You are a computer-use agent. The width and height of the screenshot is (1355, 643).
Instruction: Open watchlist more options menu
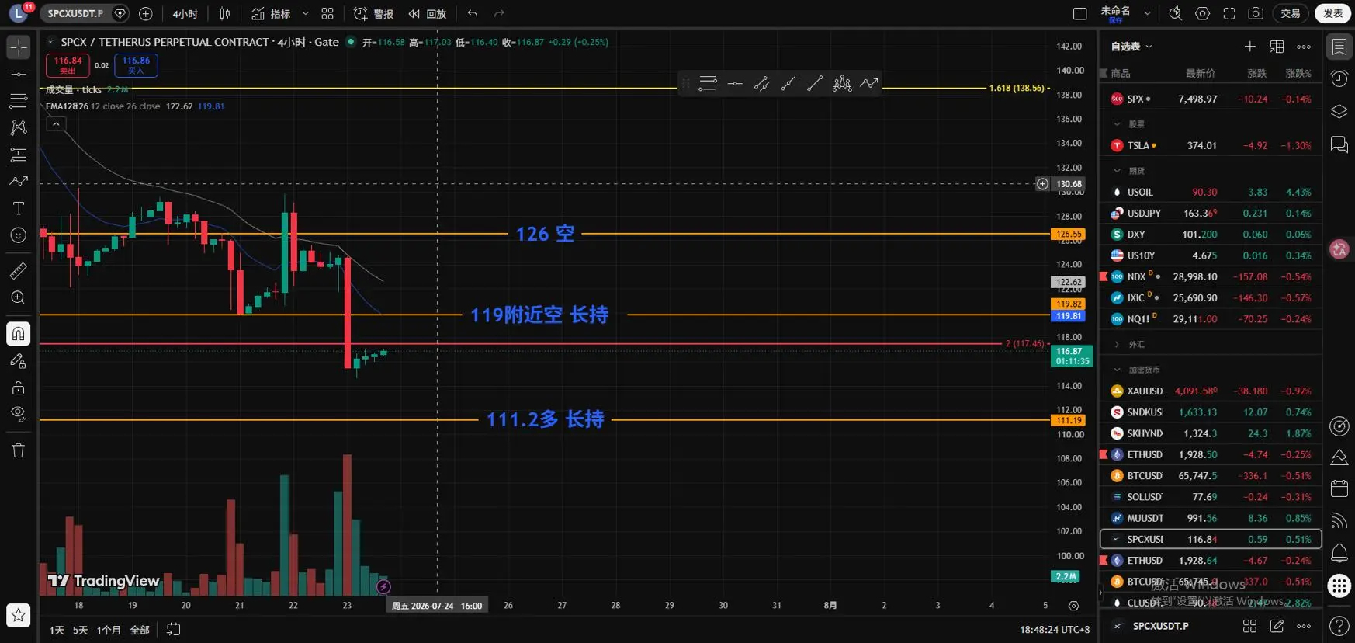pos(1304,47)
